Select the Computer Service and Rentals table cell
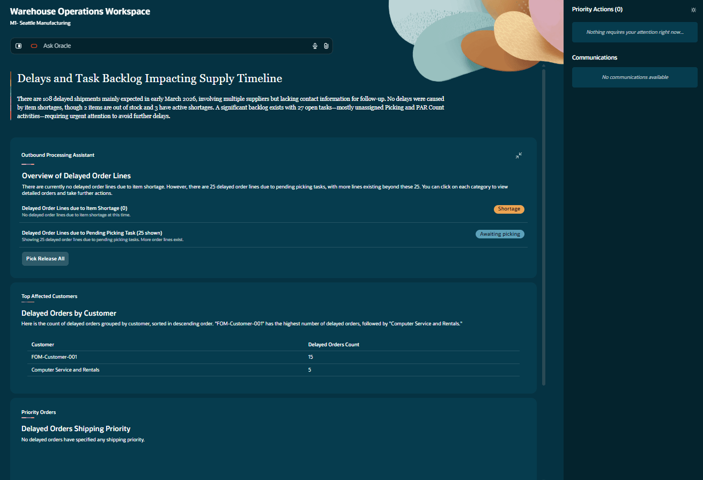Viewport: 703px width, 480px height. click(x=65, y=370)
